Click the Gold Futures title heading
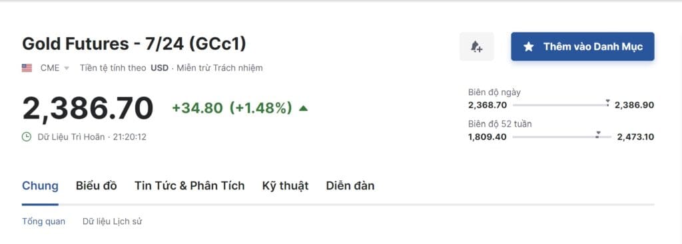Screen dimensions: 682x244 point(134,44)
